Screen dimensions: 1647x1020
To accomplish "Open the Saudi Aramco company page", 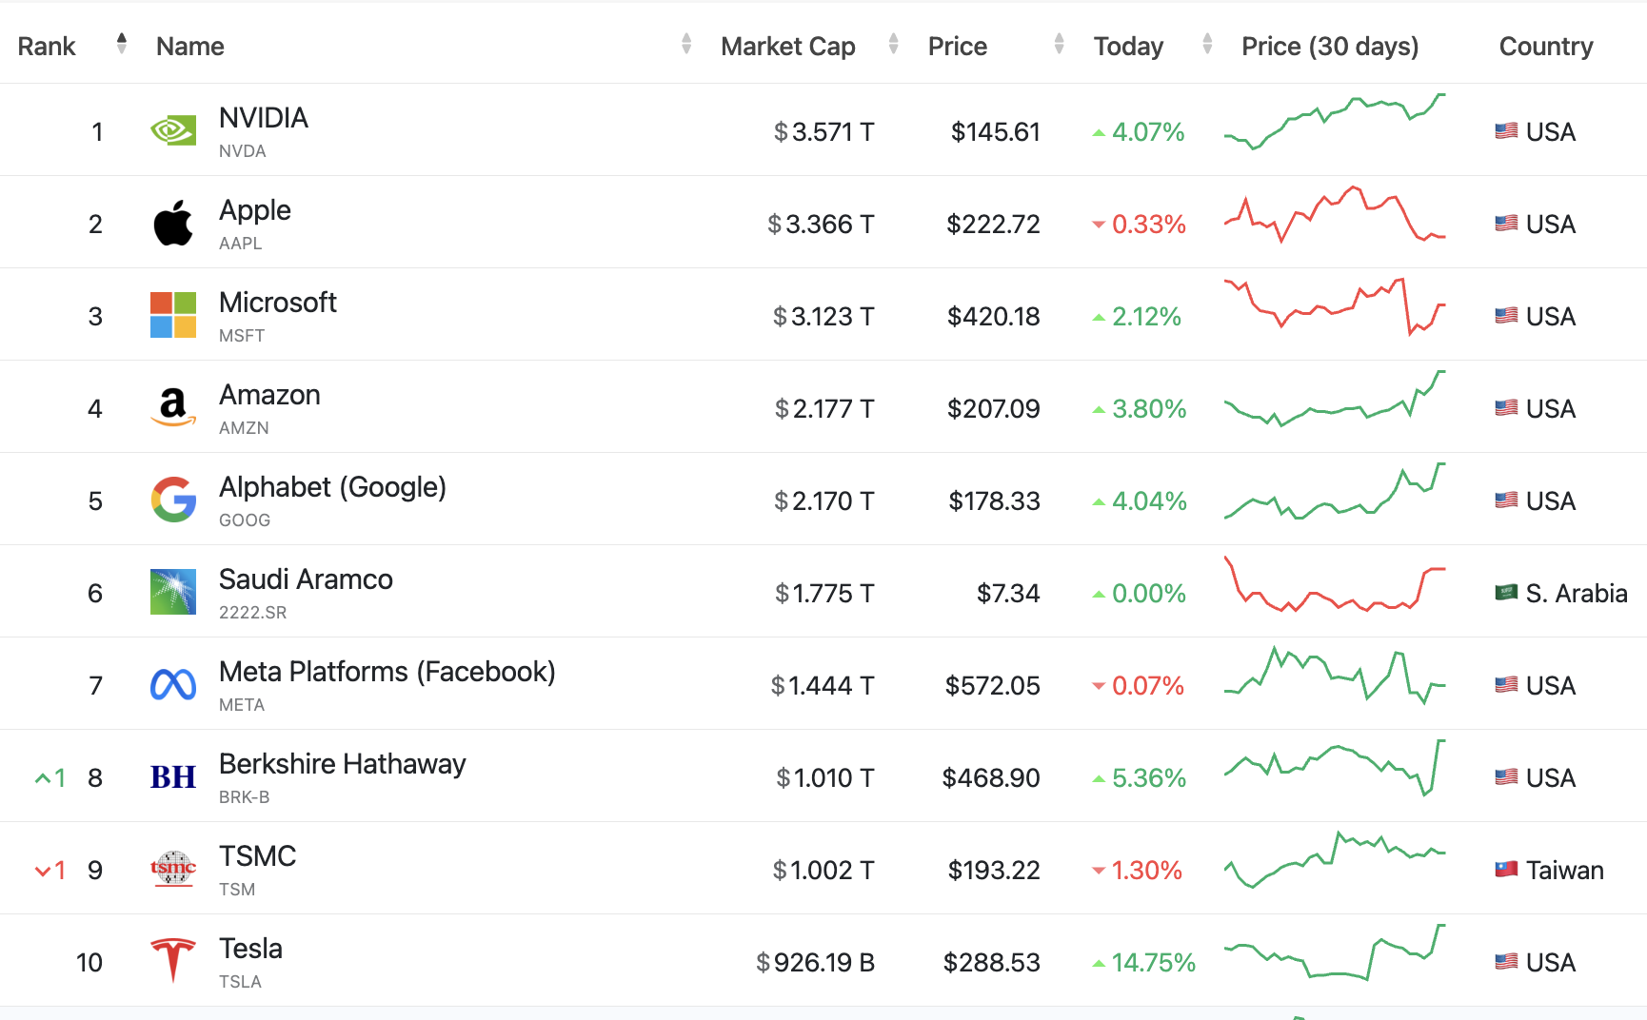I will click(306, 579).
